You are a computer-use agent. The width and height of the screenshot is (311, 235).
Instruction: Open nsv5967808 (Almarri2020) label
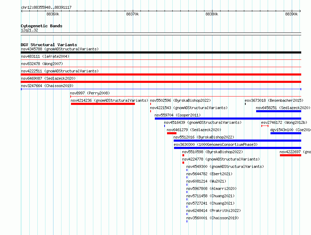coord(211,188)
